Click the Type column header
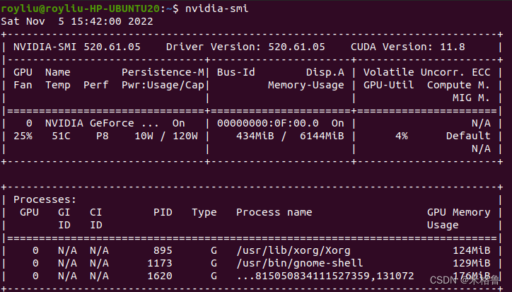The width and height of the screenshot is (512, 292). coord(204,213)
